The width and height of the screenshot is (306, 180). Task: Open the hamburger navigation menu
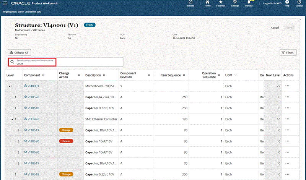(x=5, y=3)
